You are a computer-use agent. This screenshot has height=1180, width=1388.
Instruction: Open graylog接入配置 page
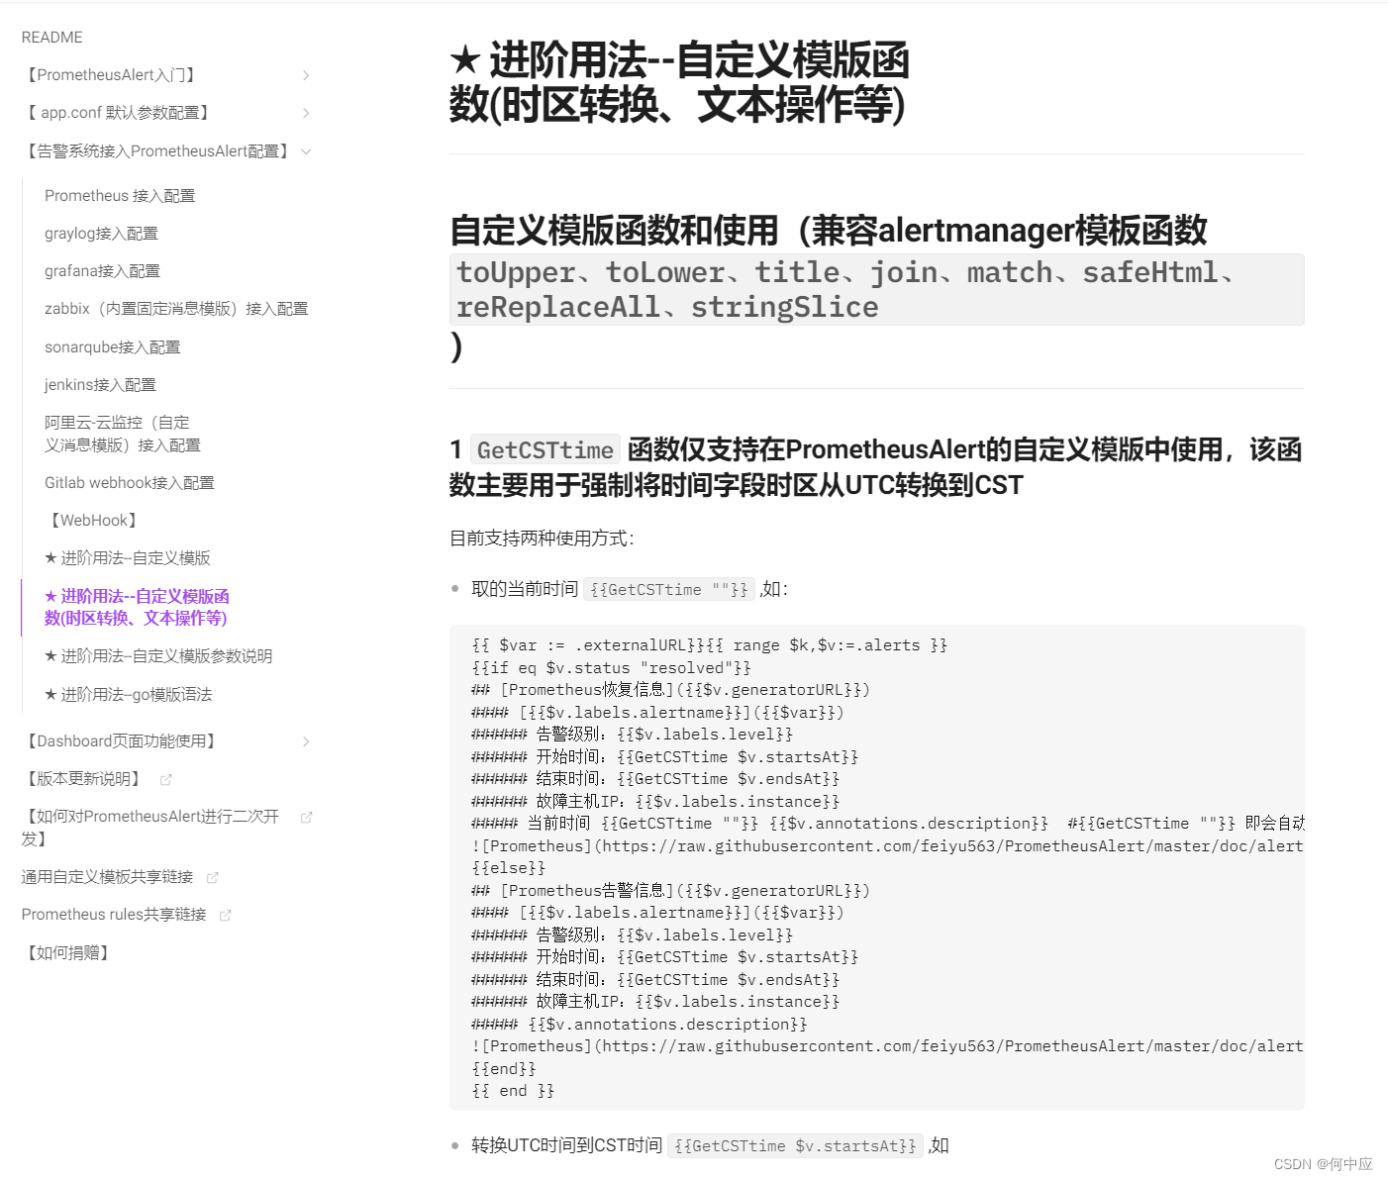coord(101,234)
